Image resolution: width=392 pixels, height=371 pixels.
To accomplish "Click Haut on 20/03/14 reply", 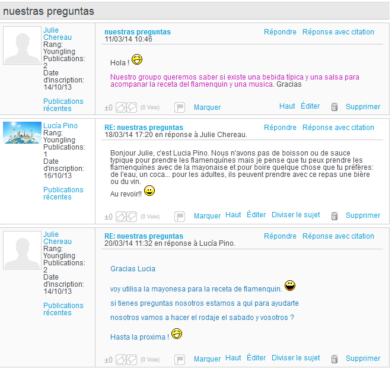I will 233,358.
